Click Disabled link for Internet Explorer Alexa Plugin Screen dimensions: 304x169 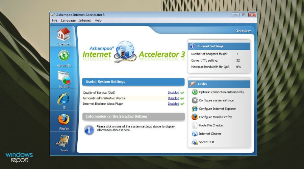174,104
